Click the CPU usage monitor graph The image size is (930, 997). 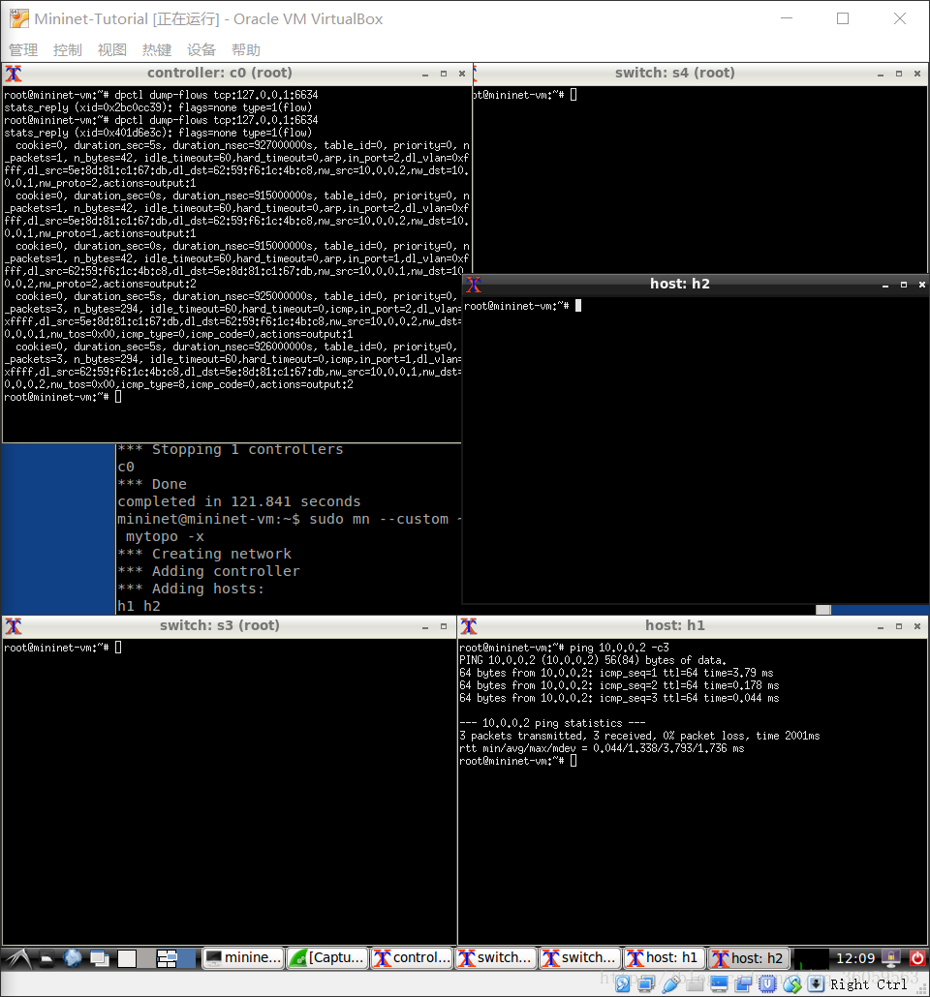coord(812,959)
